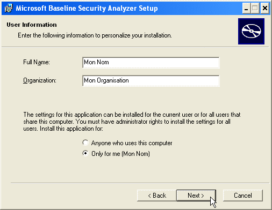Click the Organization: label

40,80
